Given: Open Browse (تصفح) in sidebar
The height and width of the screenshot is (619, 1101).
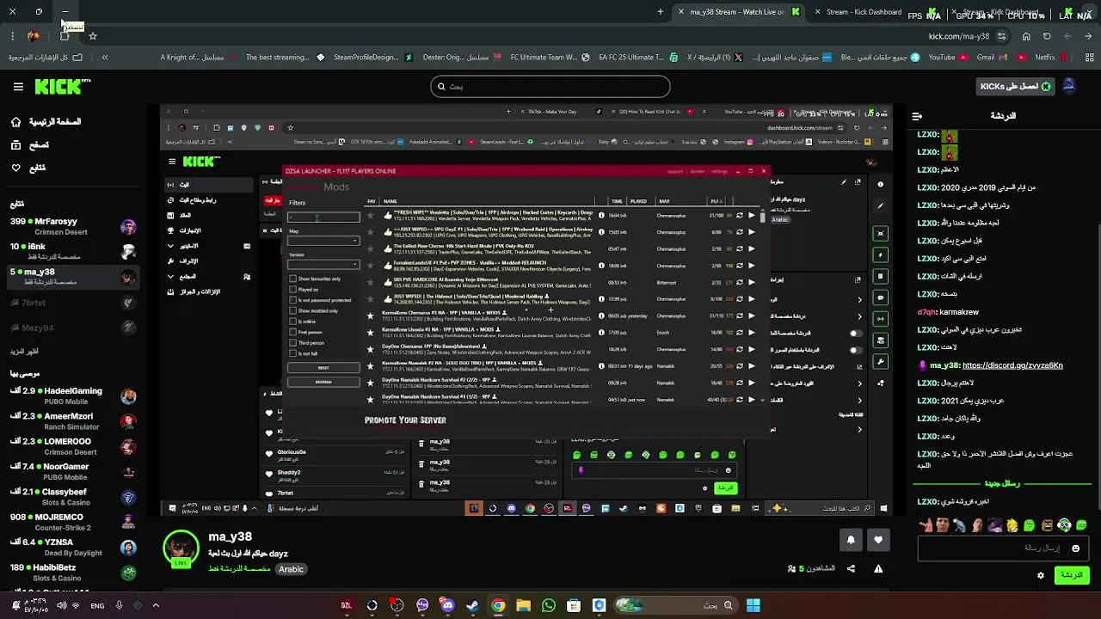Looking at the screenshot, I should [30, 145].
